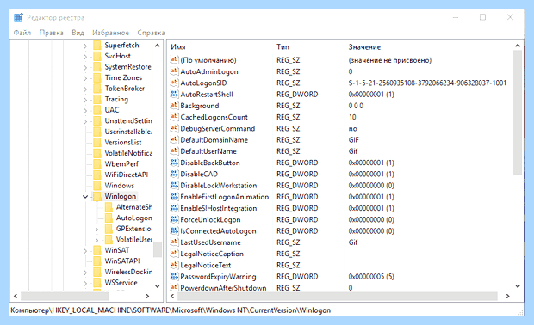
Task: Click the string icon beside DebugServerCommand
Action: click(174, 128)
